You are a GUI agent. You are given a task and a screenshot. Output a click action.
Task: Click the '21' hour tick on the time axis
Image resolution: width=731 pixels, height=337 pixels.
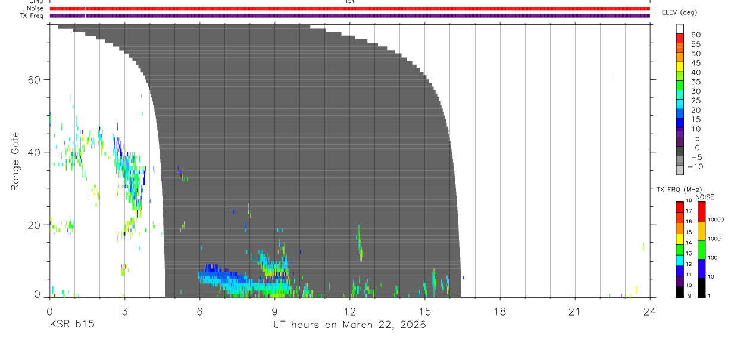(x=574, y=311)
